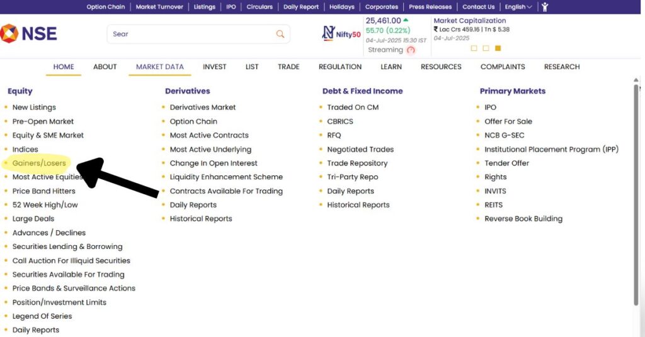Open the Listings top link
645x337 pixels.
pos(205,6)
